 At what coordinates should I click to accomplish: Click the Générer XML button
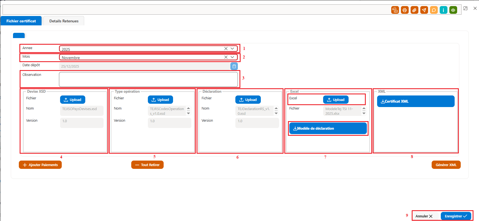[x=446, y=165]
